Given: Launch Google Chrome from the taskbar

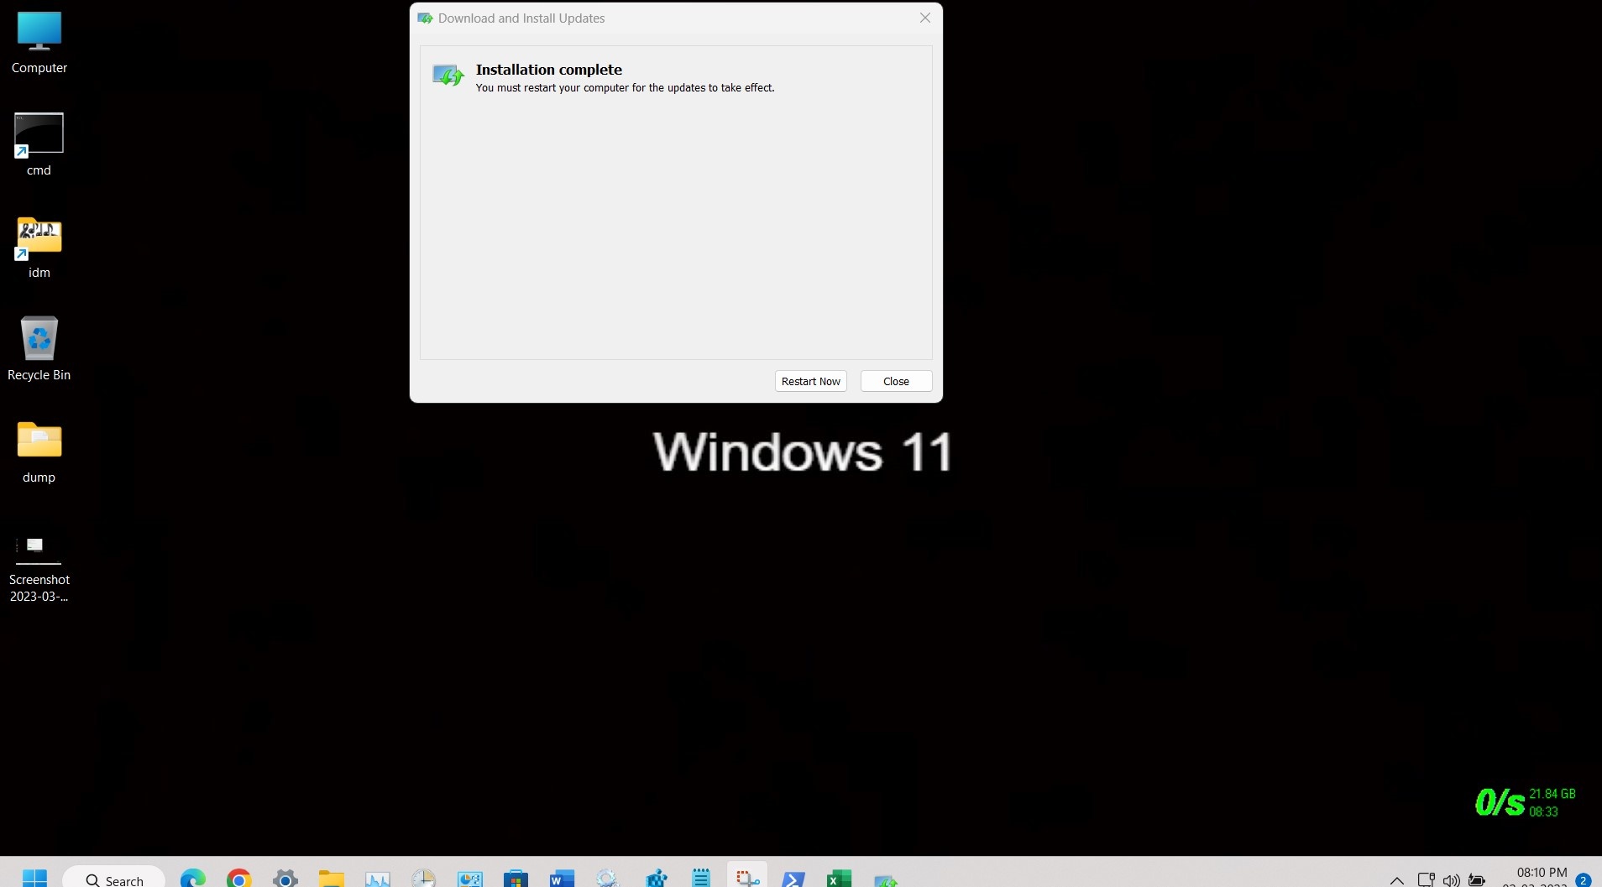Looking at the screenshot, I should (239, 879).
